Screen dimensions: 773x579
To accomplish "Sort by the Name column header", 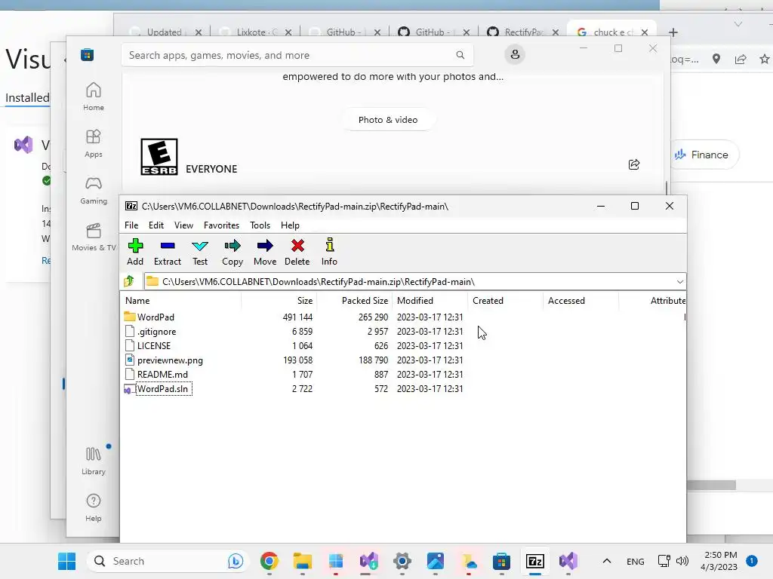I will coord(181,300).
